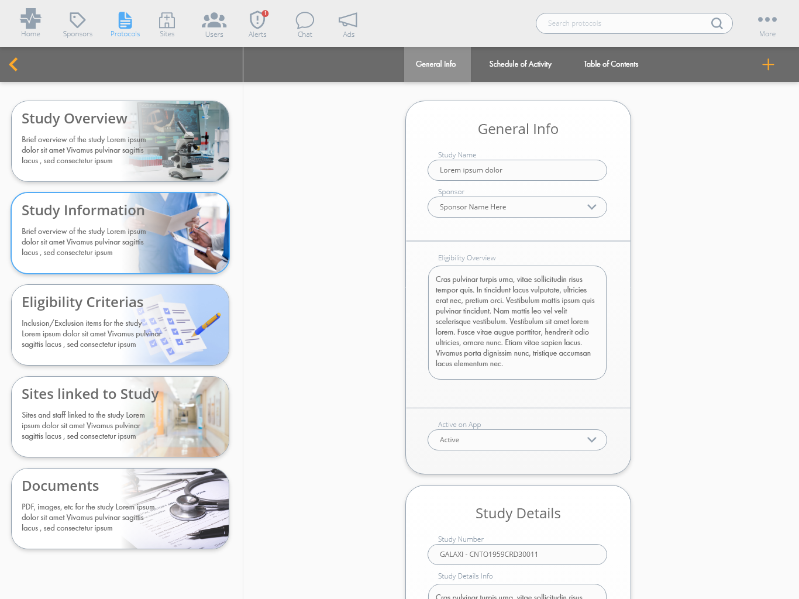
Task: View Alerts shield icon
Action: (x=257, y=20)
